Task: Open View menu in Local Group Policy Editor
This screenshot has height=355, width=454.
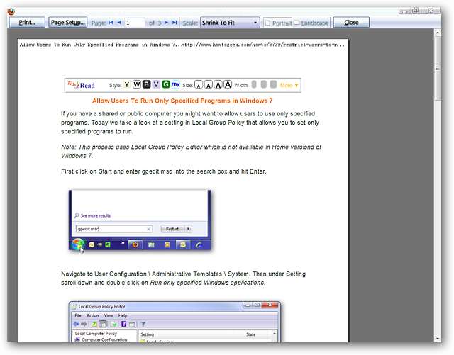Action: tap(109, 315)
